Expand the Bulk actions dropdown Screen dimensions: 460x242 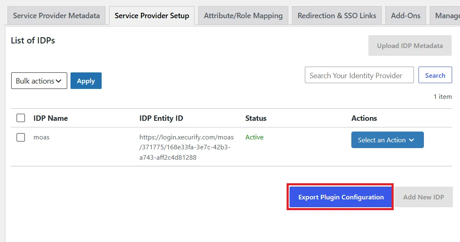click(x=39, y=81)
